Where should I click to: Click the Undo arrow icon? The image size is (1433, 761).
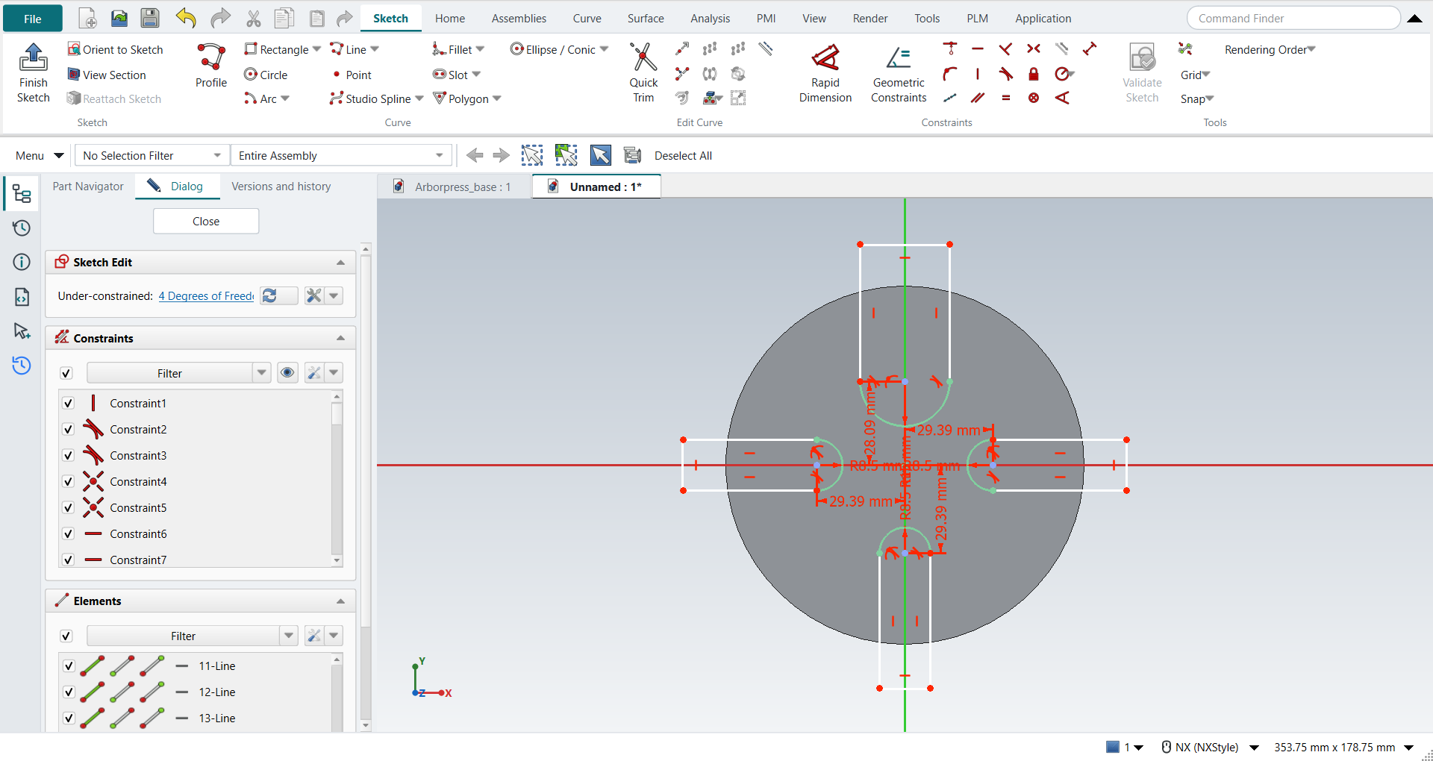click(186, 18)
